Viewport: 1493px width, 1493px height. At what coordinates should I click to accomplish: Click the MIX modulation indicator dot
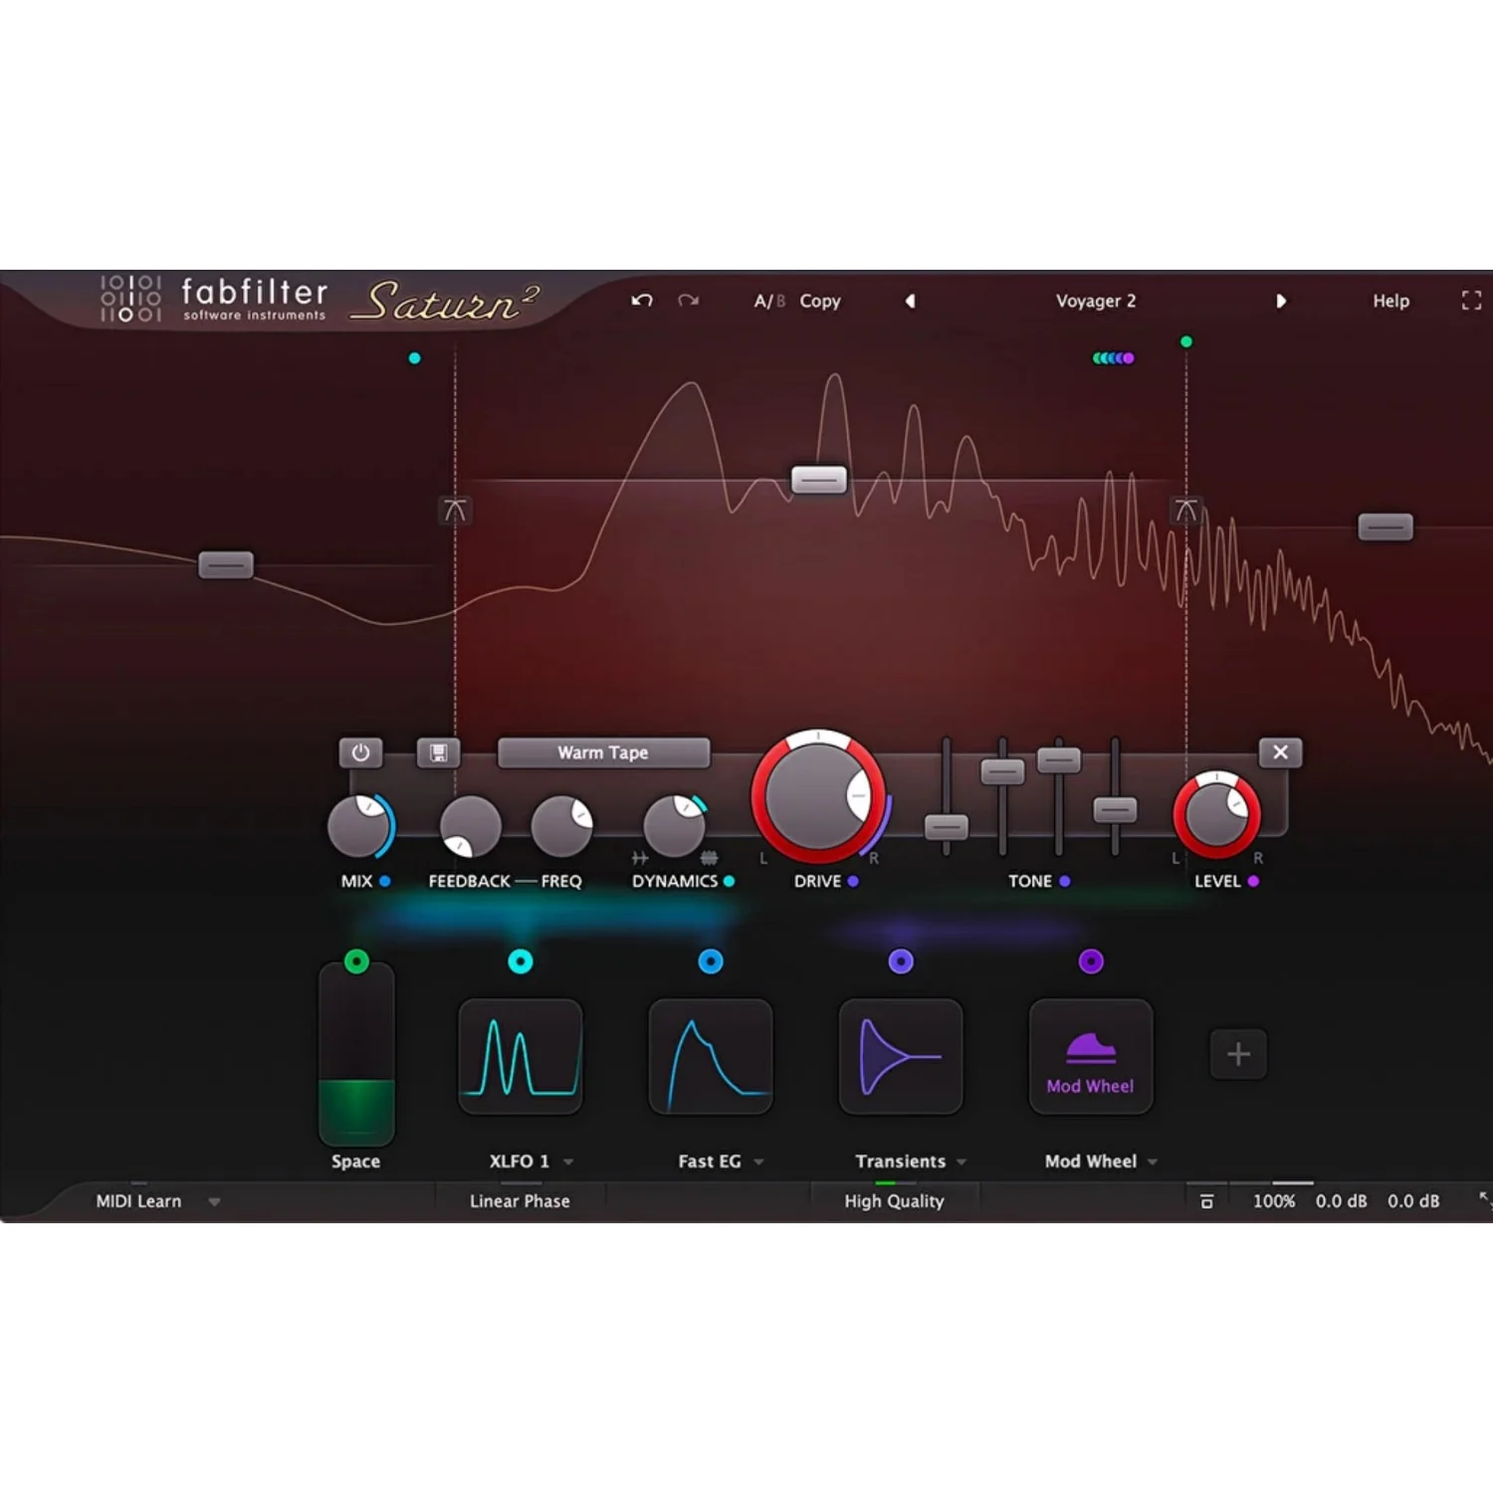(385, 881)
